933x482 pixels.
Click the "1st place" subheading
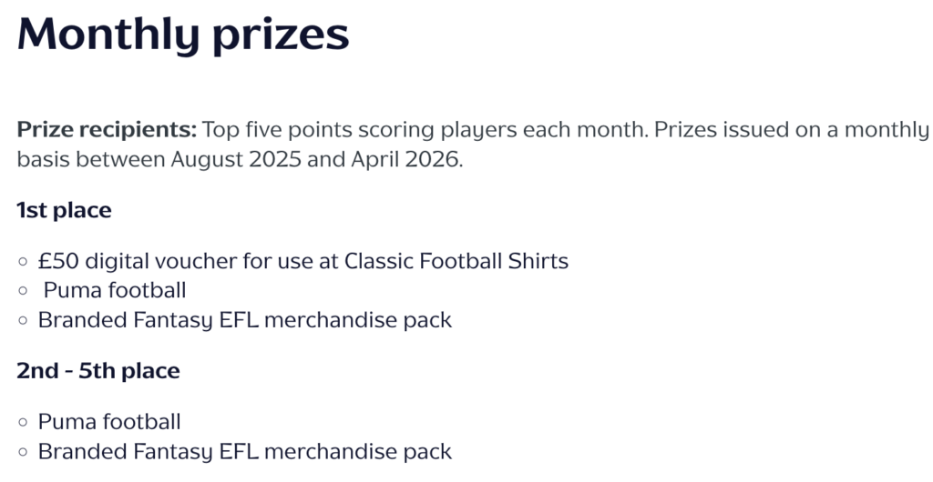64,211
